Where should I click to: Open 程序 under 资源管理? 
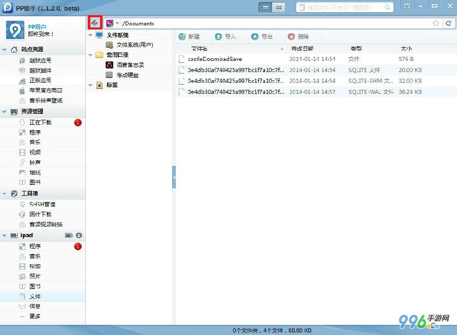[x=43, y=132]
